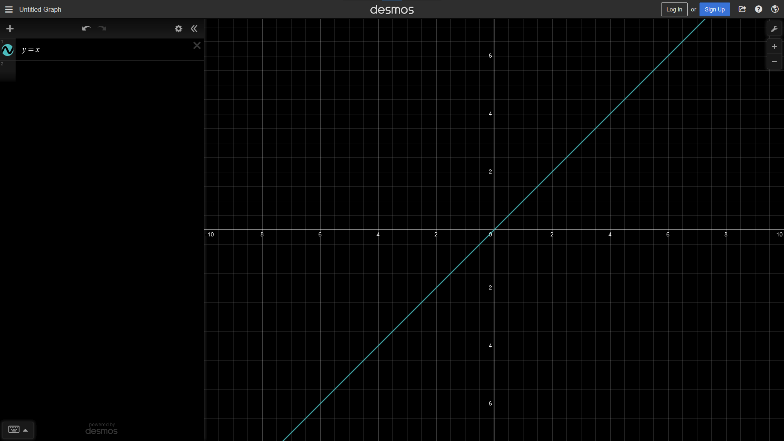Screen dimensions: 784x441
Task: Open the hamburger main menu
Action: click(x=9, y=9)
